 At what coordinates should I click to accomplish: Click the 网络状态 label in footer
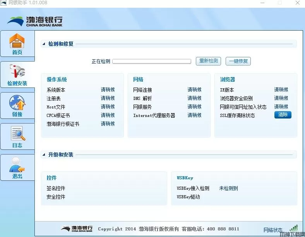pyautogui.click(x=273, y=230)
